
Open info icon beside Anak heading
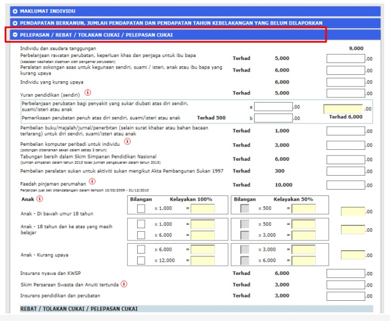pyautogui.click(x=40, y=199)
